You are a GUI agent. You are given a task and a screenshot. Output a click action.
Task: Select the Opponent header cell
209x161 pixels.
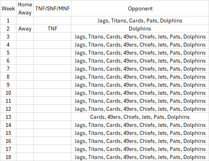click(140, 8)
